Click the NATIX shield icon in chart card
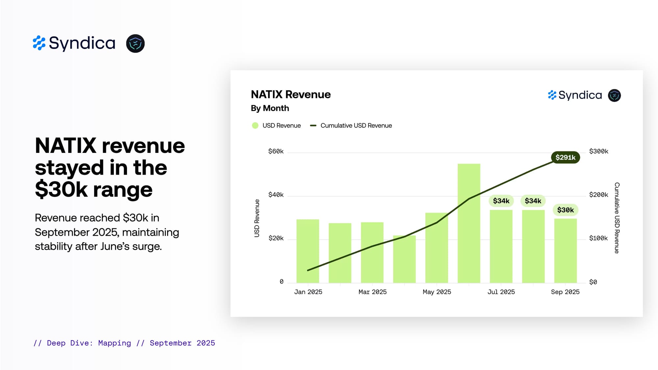658x370 pixels. 614,96
